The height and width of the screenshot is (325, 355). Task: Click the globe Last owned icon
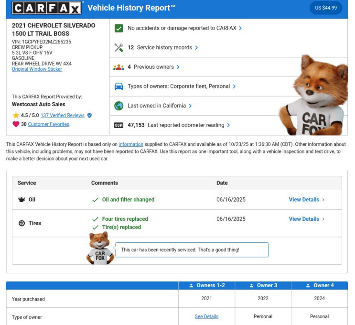(119, 106)
